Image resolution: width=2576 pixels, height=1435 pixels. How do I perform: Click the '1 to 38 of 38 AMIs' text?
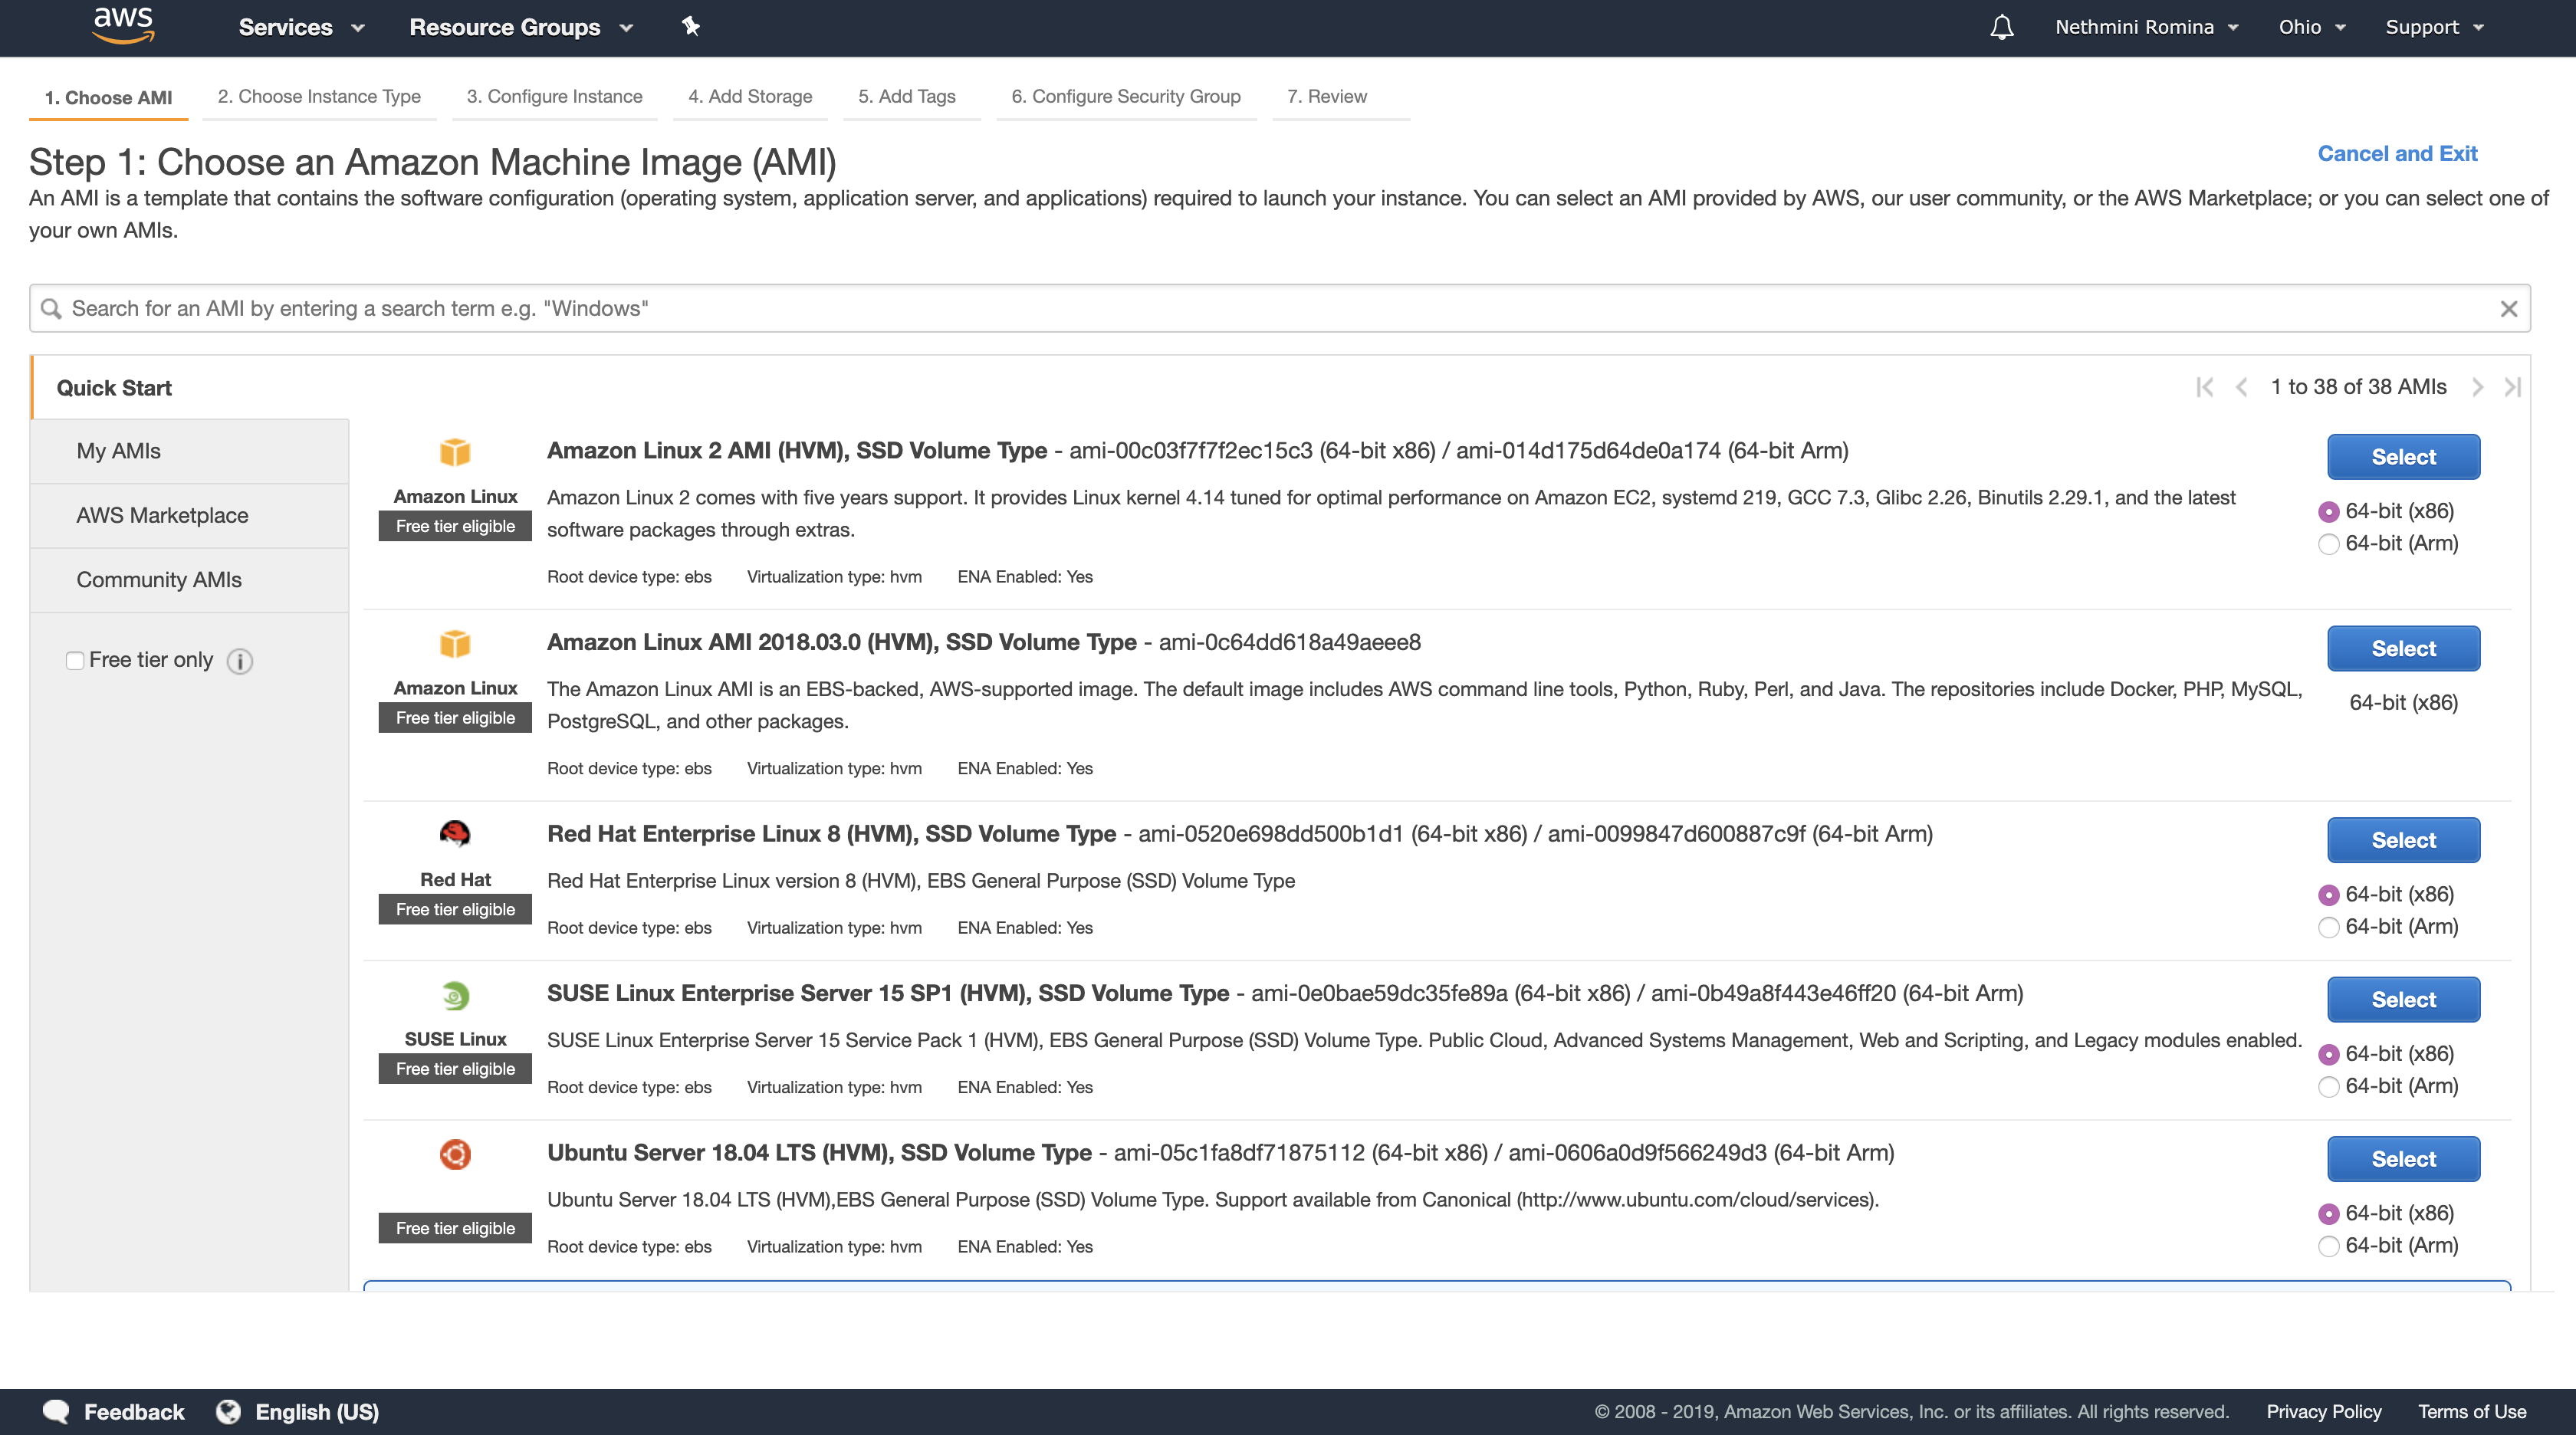click(x=2358, y=387)
